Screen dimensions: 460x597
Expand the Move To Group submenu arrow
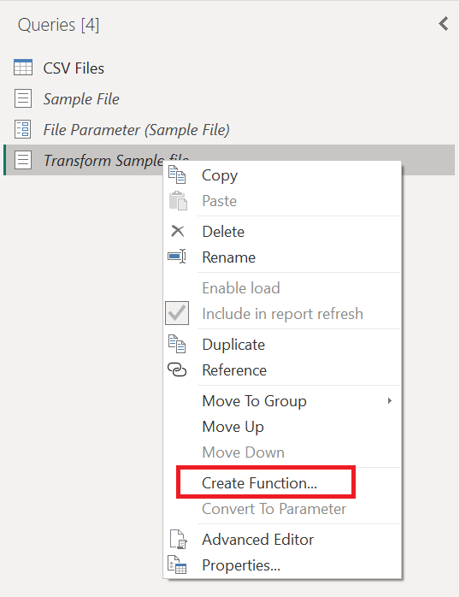pos(389,400)
